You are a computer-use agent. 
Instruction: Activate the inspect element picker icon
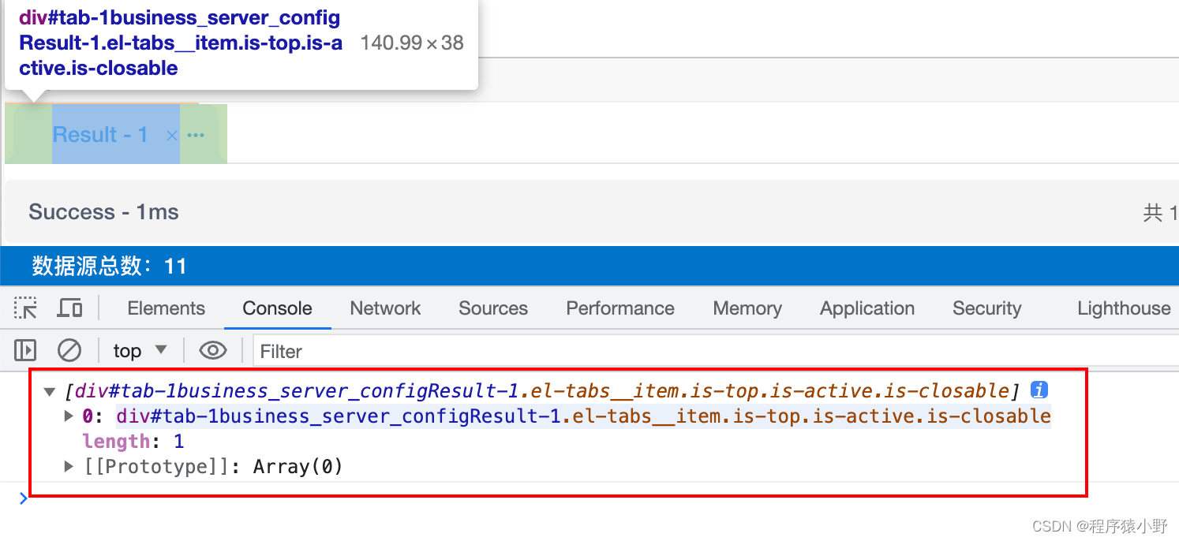[x=26, y=308]
